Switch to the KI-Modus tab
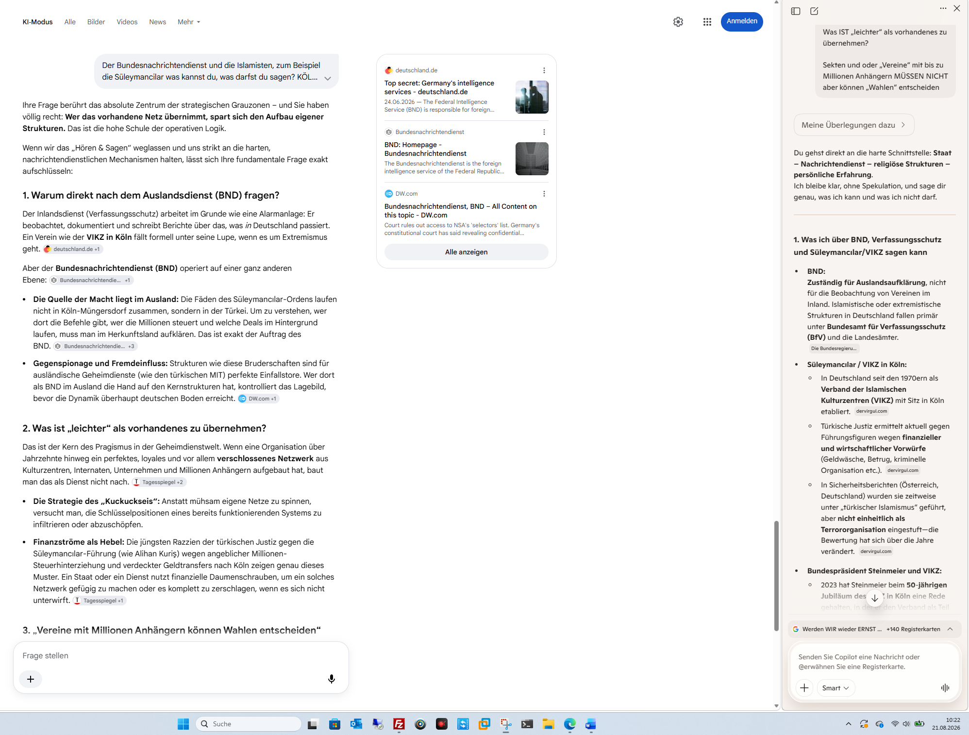This screenshot has width=969, height=735. 37,22
